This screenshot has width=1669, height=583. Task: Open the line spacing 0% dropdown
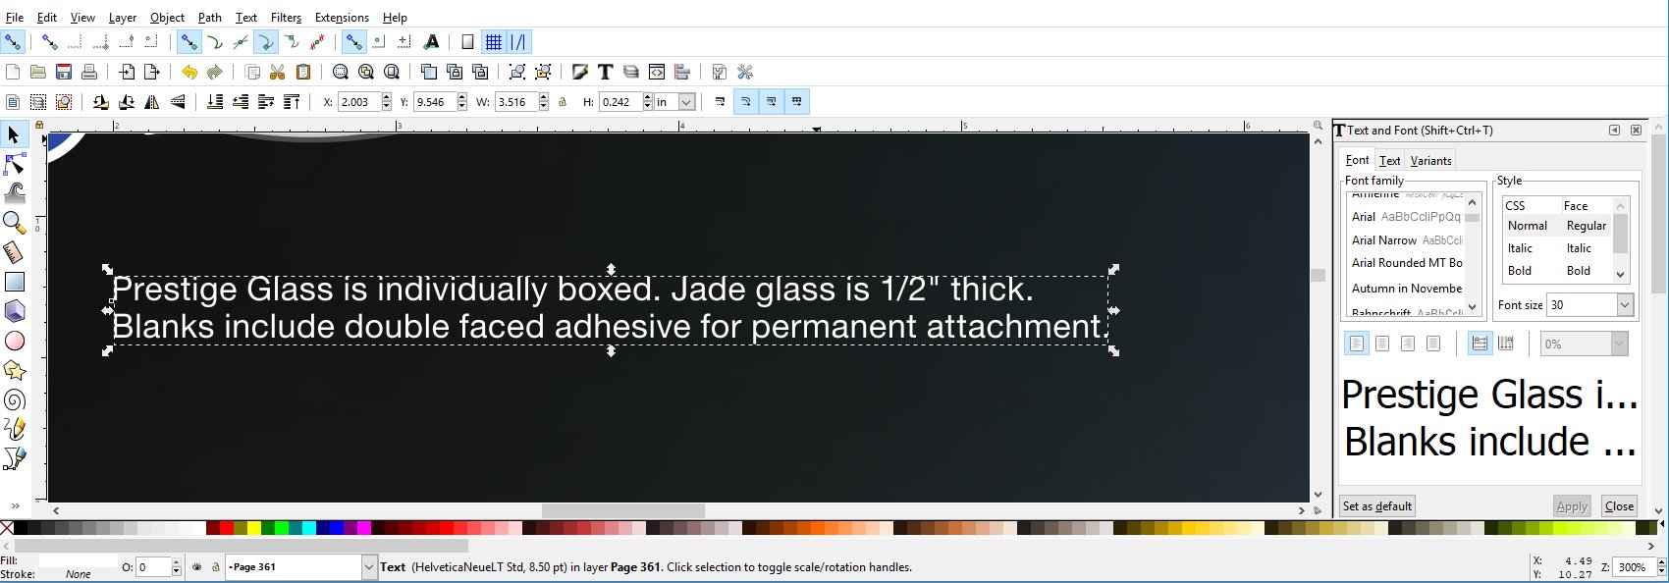pyautogui.click(x=1619, y=344)
